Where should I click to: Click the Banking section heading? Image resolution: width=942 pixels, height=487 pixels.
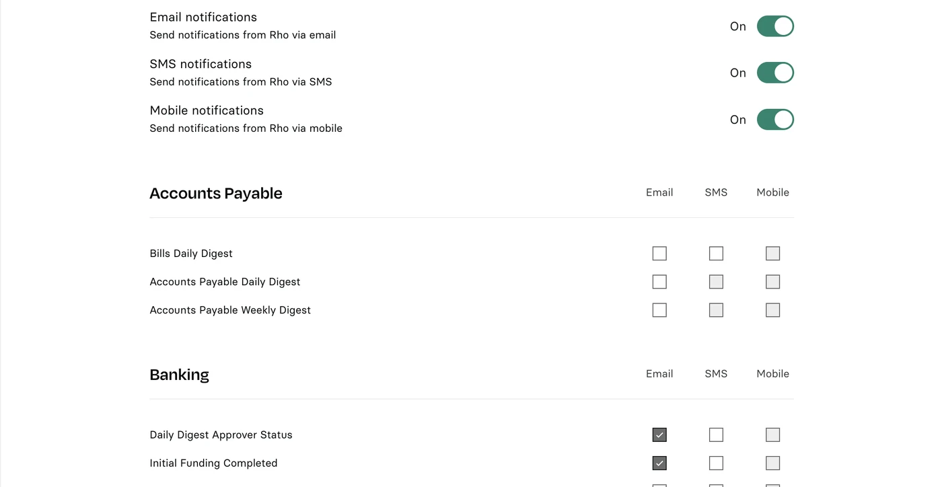pyautogui.click(x=179, y=375)
